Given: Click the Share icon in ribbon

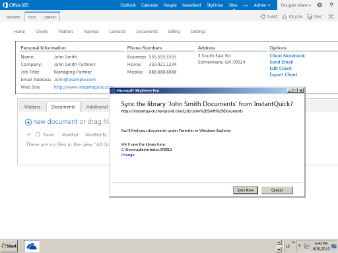Looking at the screenshot, I should 263,16.
